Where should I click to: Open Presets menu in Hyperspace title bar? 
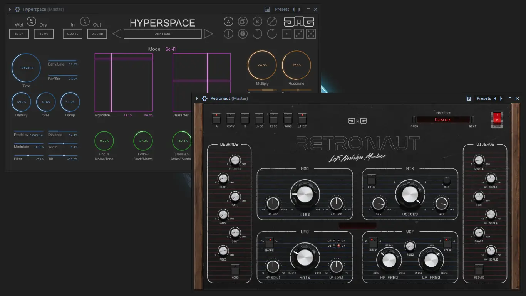pyautogui.click(x=282, y=9)
